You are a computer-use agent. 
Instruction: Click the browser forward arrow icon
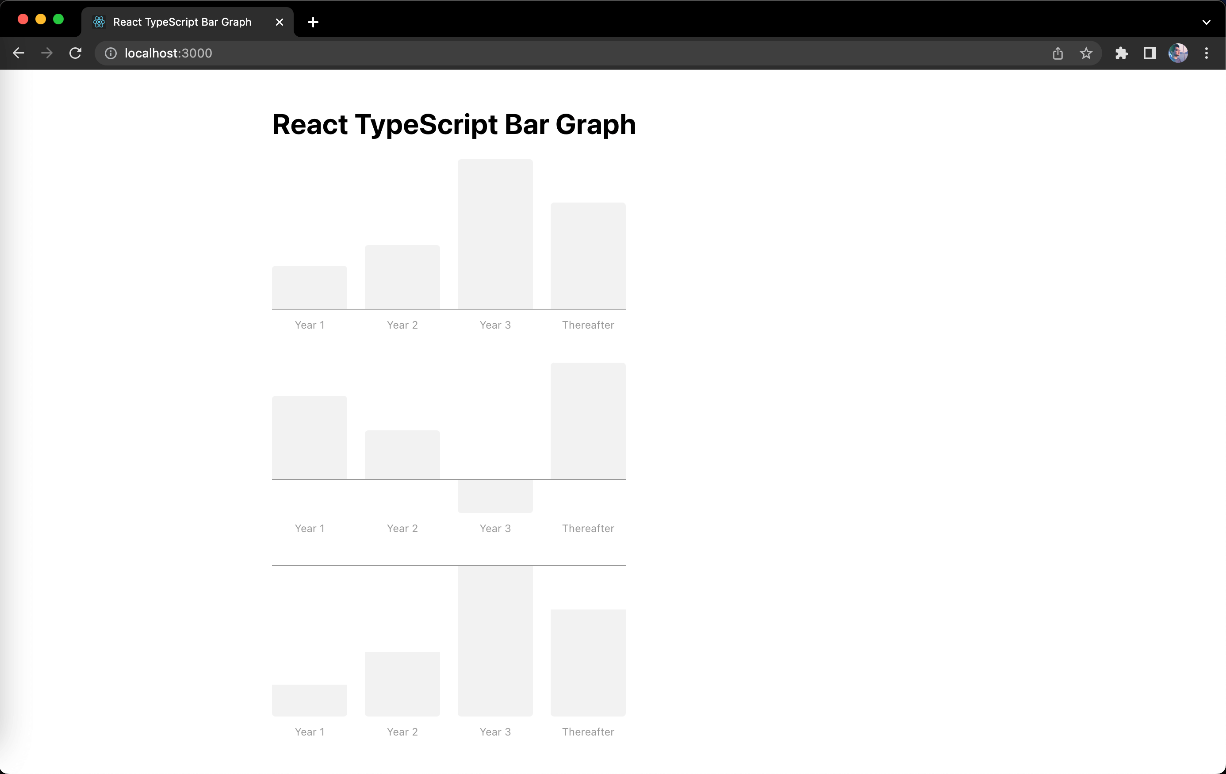tap(46, 53)
